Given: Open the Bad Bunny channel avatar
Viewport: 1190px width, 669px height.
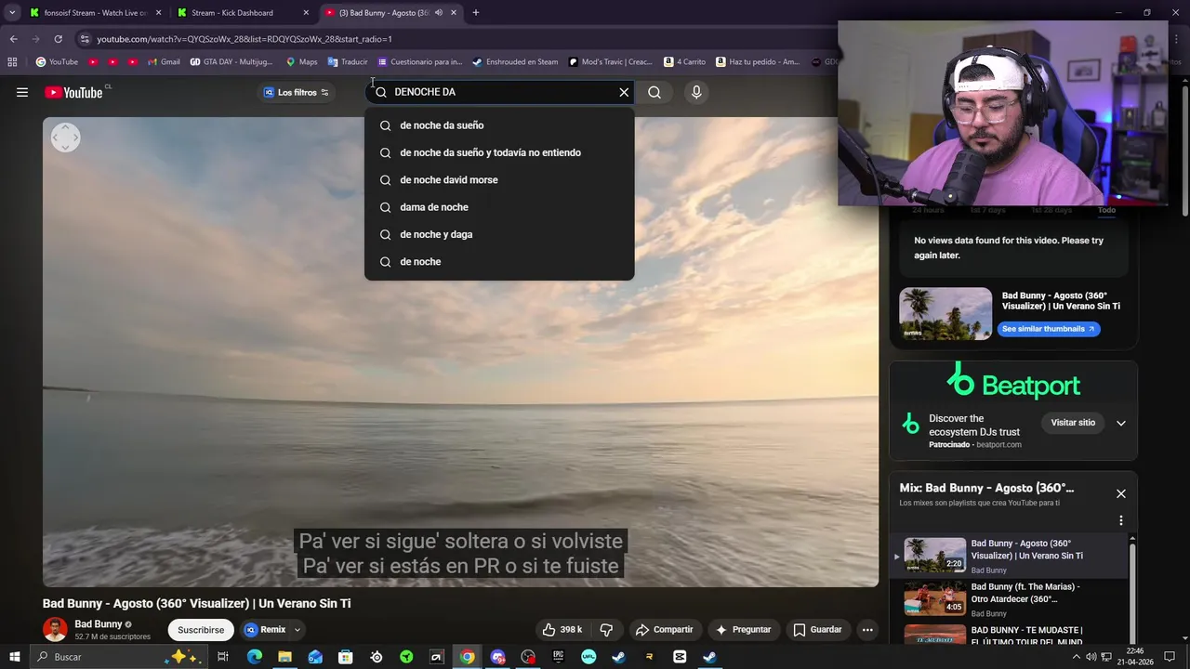Looking at the screenshot, I should pos(55,629).
